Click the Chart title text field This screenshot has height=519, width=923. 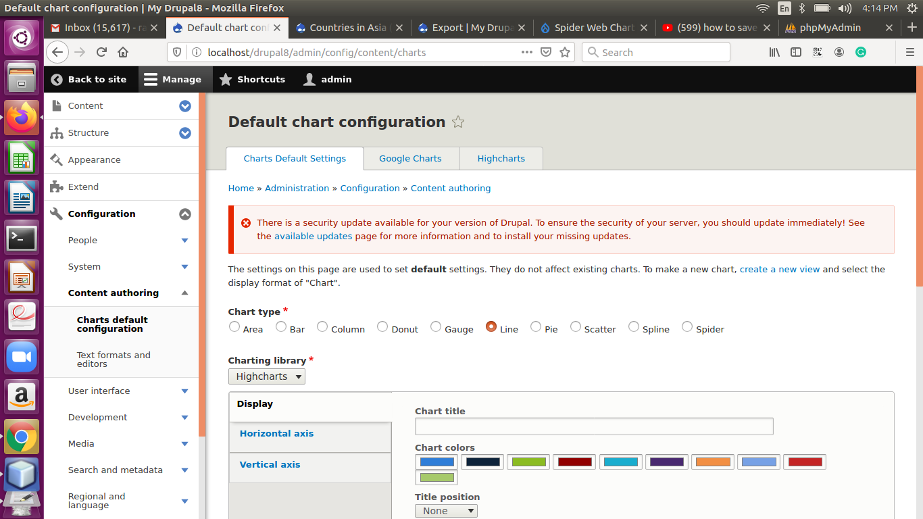(x=593, y=426)
